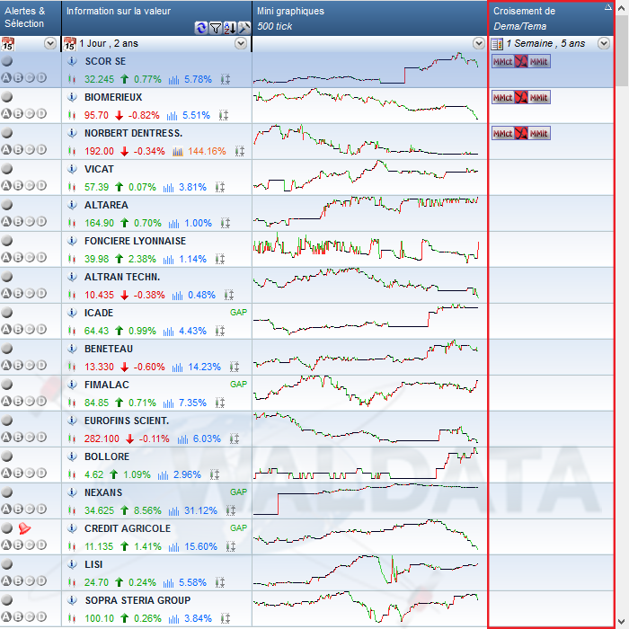629x629 pixels.
Task: Click the GAP label on FIMALAC
Action: tap(238, 385)
